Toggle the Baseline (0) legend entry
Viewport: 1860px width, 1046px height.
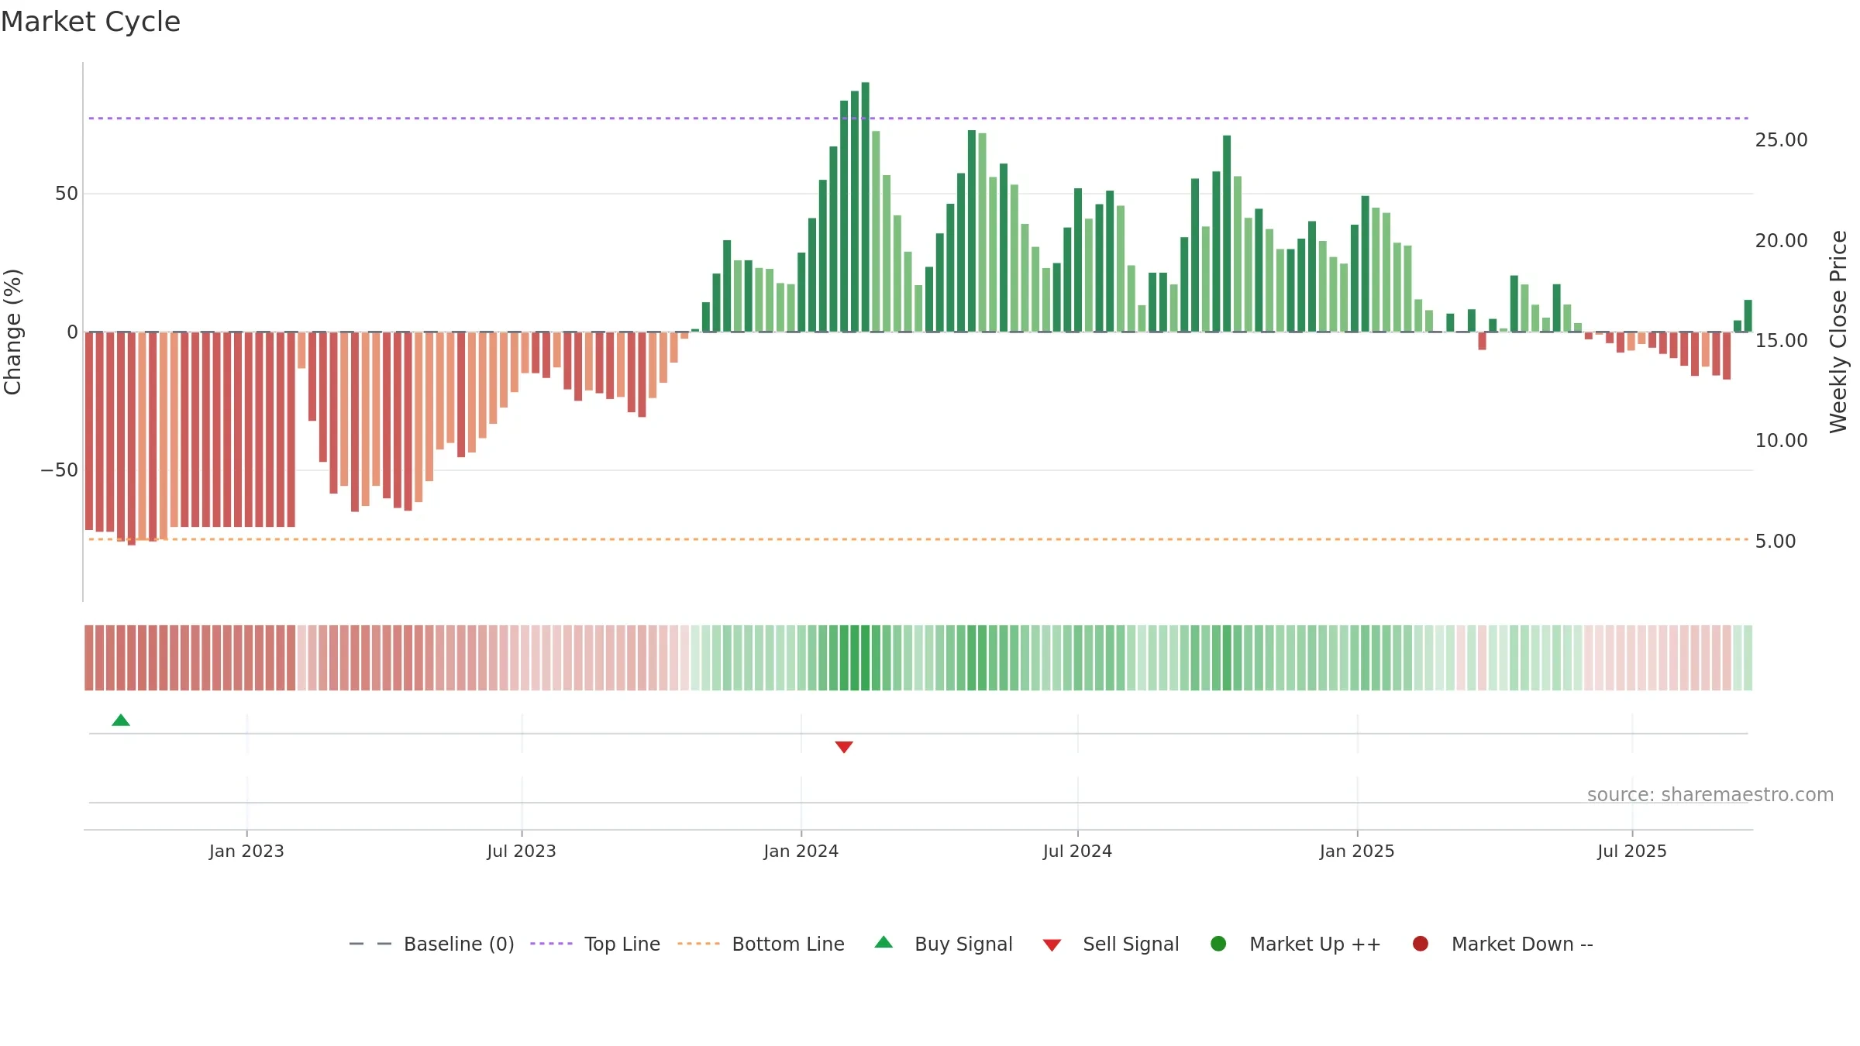tap(432, 944)
